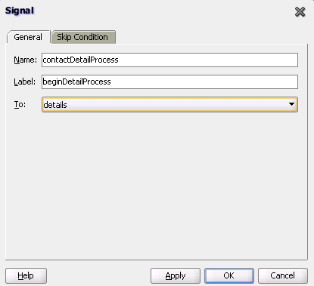Click blank space right of Name text
314x286 pixels.
(207, 60)
